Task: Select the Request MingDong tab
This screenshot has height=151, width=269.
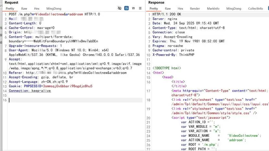Action: pos(53,8)
